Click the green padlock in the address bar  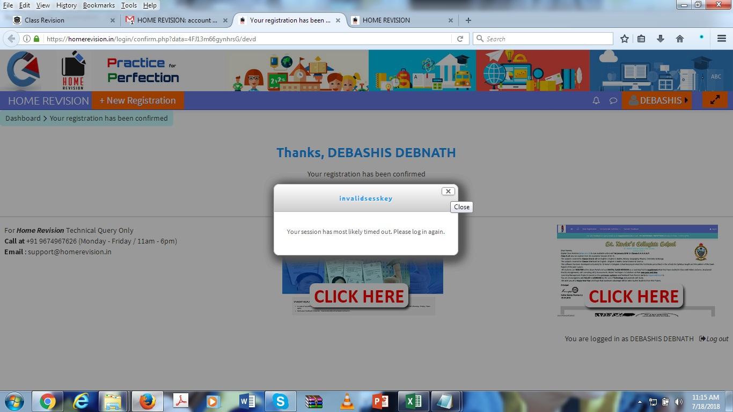36,39
